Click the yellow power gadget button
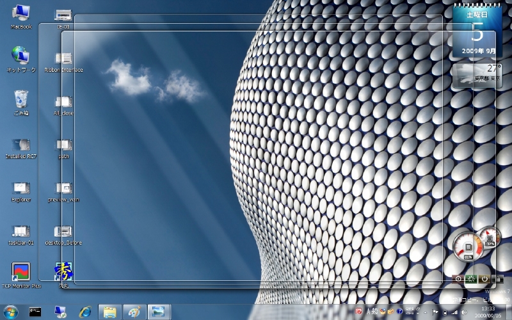This screenshot has width=512, height=320. [484, 279]
